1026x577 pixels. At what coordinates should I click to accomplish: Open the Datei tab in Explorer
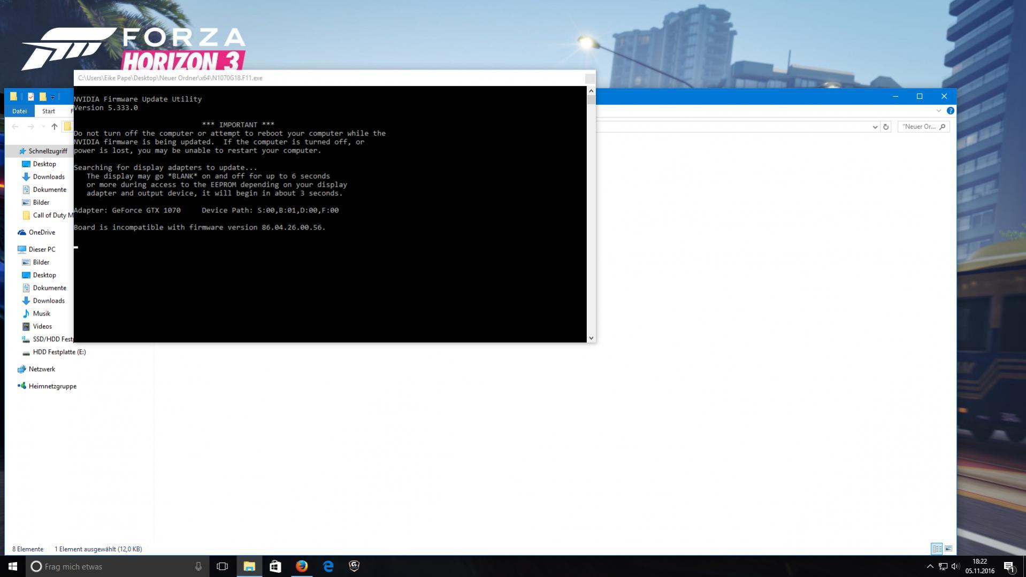click(20, 111)
